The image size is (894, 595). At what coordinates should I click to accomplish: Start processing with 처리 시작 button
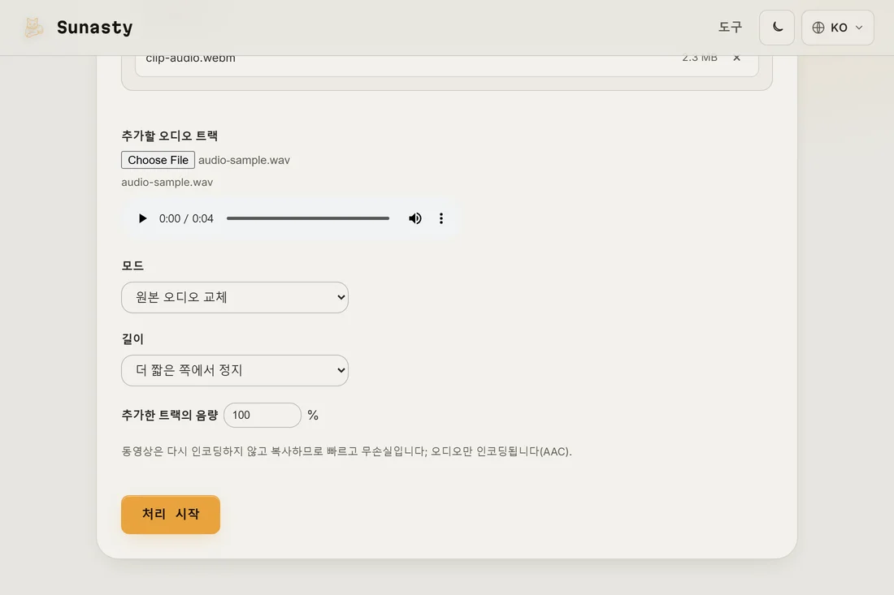pyautogui.click(x=171, y=515)
